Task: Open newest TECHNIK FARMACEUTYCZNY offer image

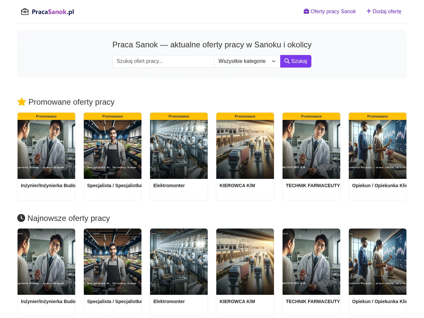Action: tap(311, 262)
